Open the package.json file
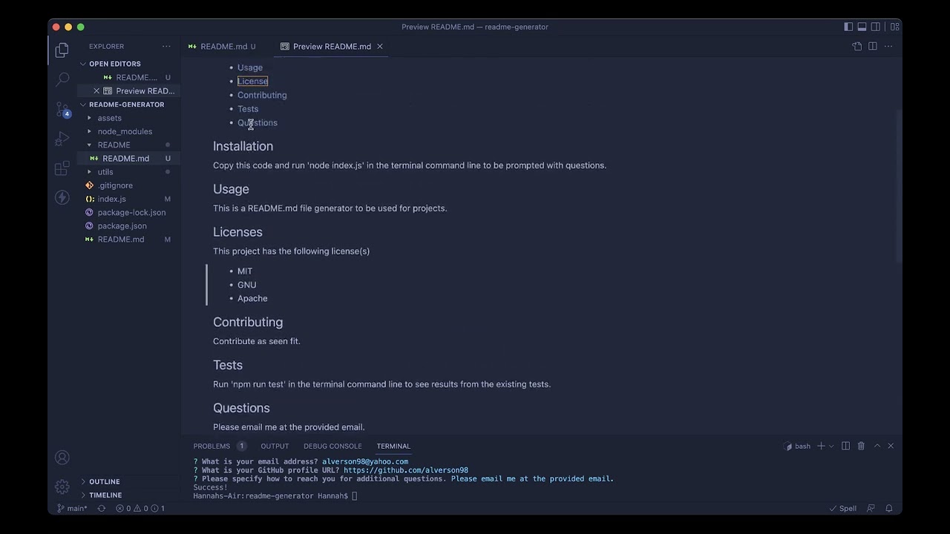Viewport: 950px width, 534px height. point(122,225)
